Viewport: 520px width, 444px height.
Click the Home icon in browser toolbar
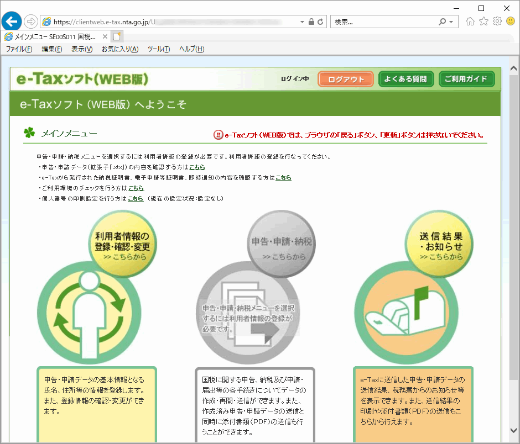click(470, 22)
